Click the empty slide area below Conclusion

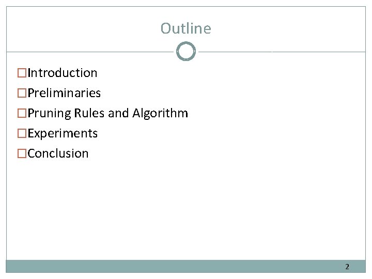[186, 209]
